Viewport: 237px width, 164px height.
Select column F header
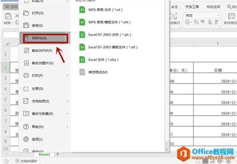pos(218,43)
